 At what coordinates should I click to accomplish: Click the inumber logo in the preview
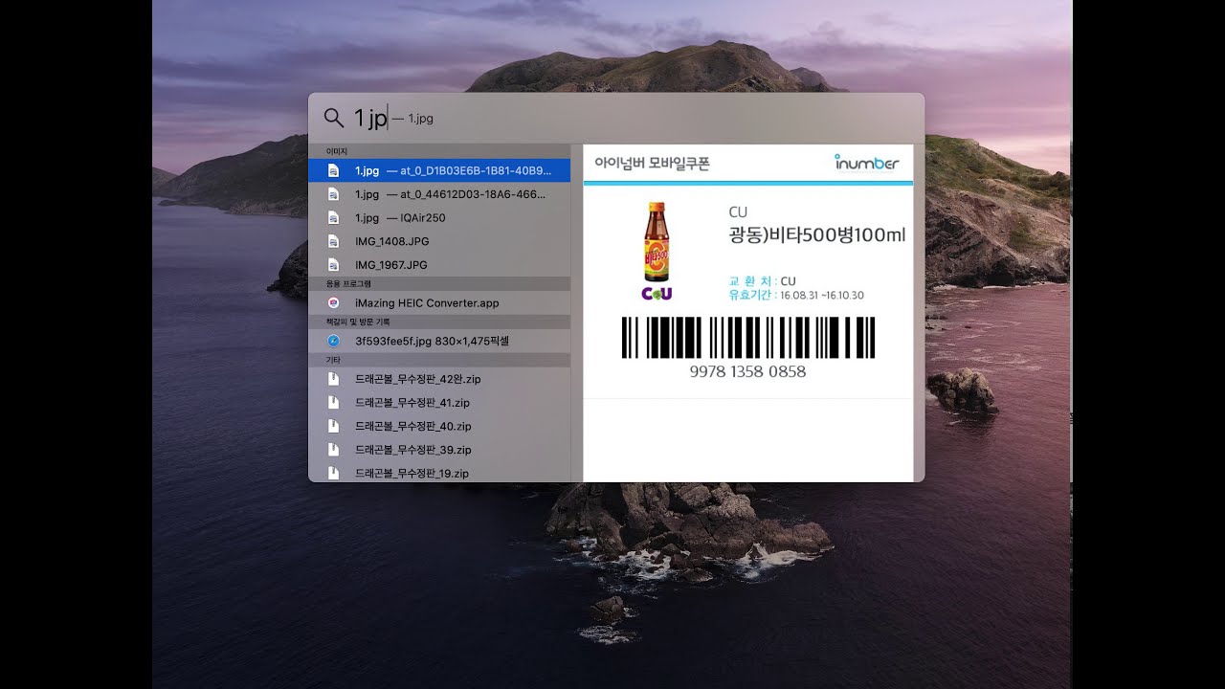(x=866, y=162)
